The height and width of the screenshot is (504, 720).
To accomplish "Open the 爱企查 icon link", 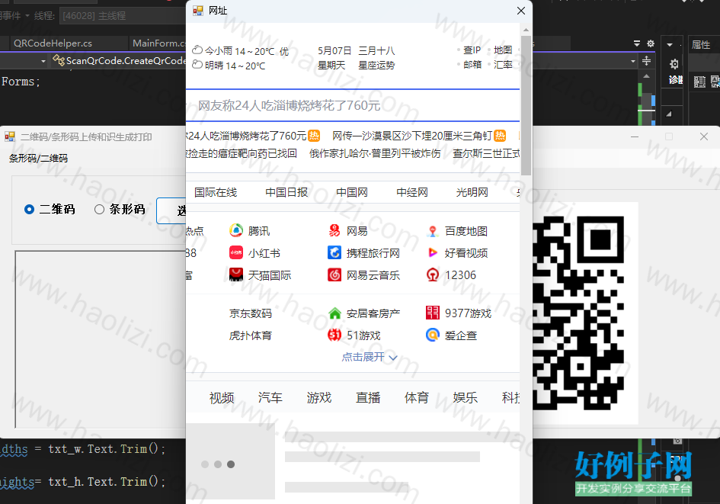I will coord(433,335).
